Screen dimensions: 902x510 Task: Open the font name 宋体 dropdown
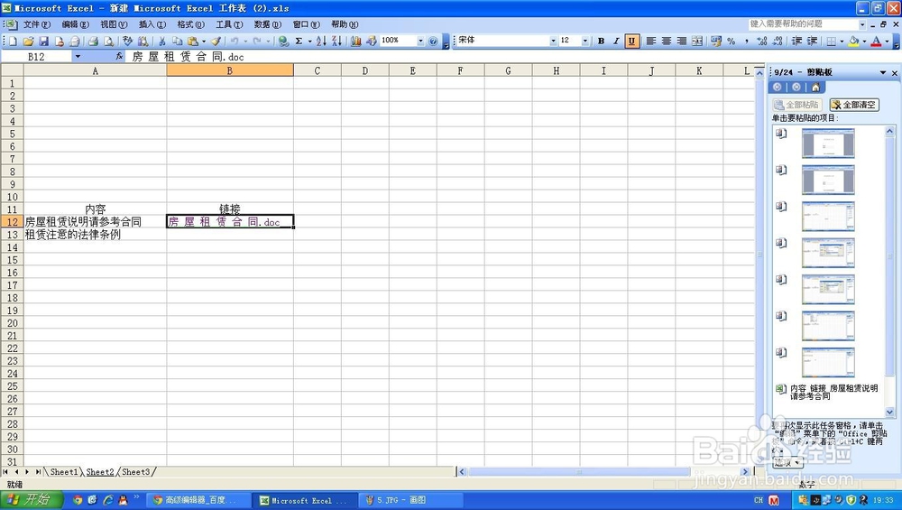coord(553,41)
